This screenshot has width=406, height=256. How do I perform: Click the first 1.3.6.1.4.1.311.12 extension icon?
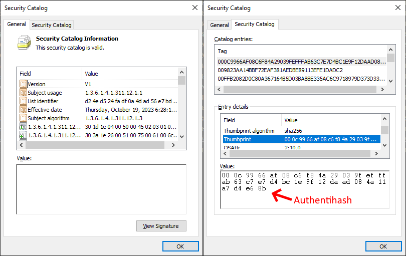[x=23, y=127]
